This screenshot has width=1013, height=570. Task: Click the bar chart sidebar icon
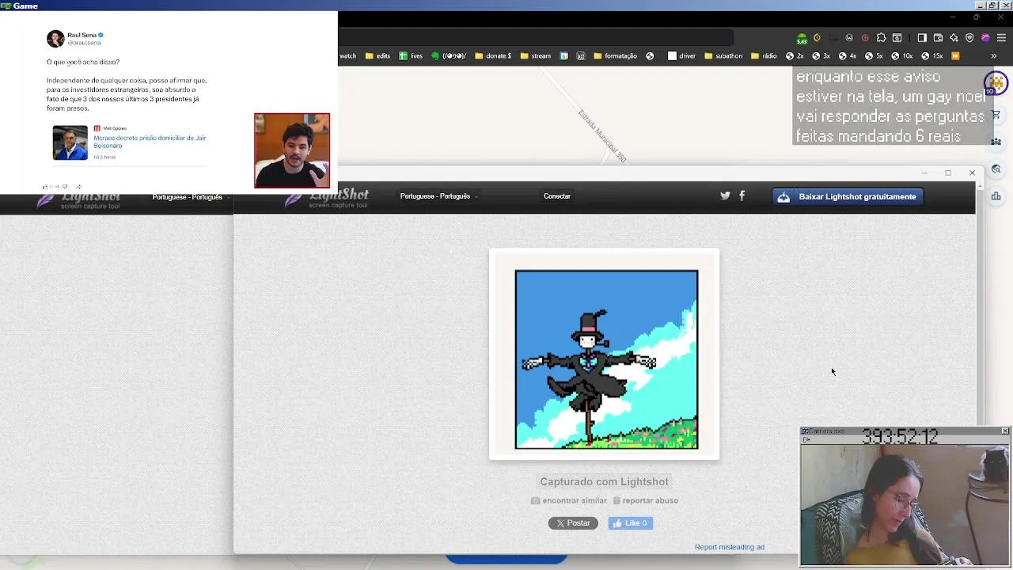coord(996,196)
